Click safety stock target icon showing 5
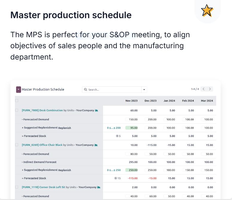The image size is (232, 200). click(x=117, y=136)
